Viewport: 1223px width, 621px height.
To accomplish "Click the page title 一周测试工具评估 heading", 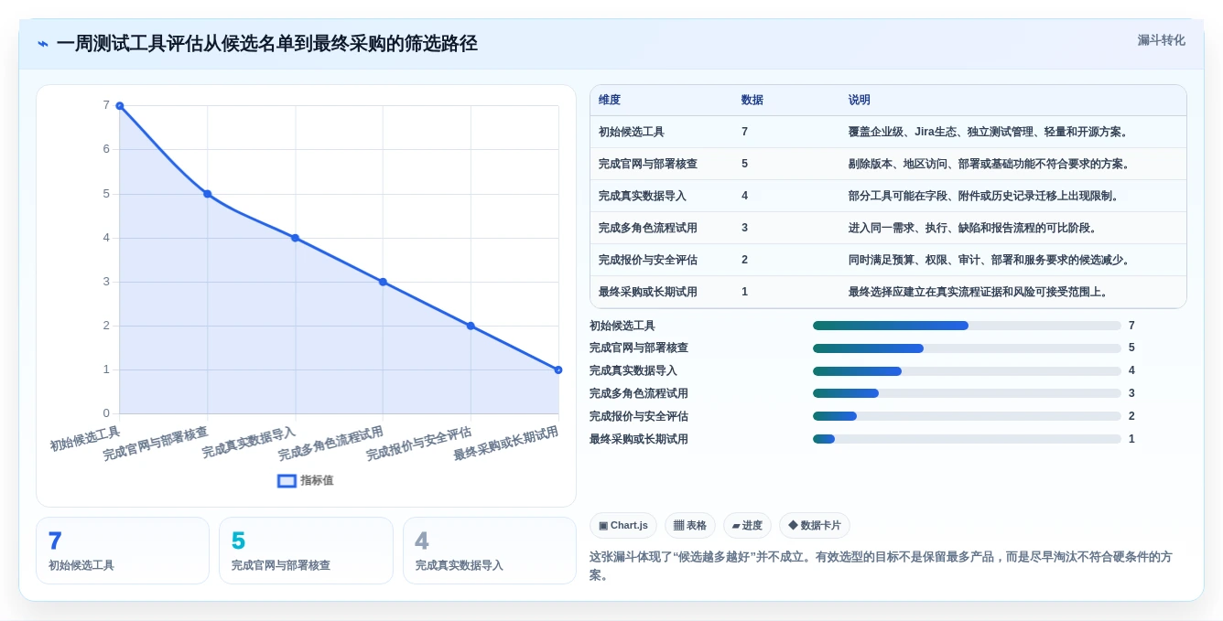I will pos(266,44).
